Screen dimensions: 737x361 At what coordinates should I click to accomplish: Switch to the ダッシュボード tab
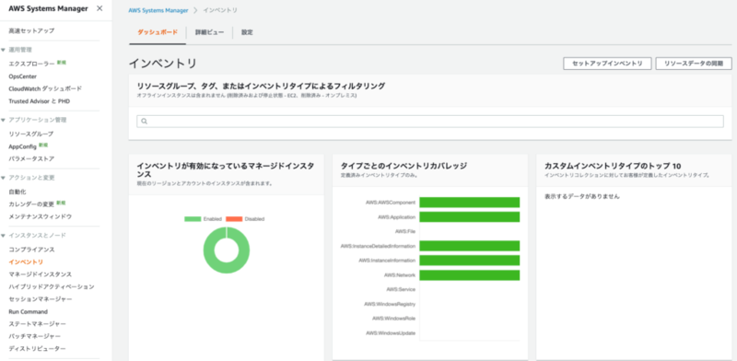(158, 32)
